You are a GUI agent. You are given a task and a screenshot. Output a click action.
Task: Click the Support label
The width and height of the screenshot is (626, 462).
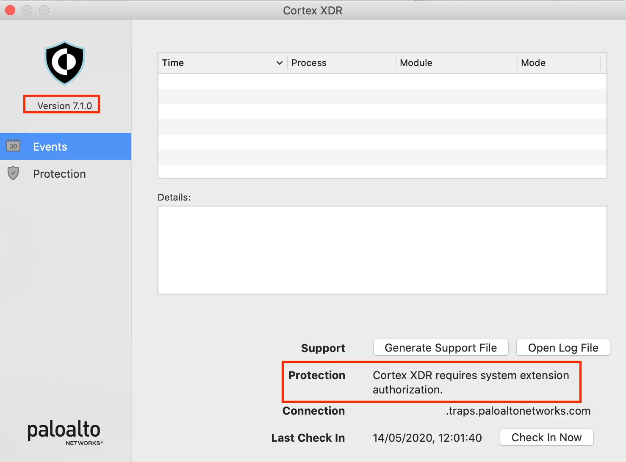tap(323, 348)
